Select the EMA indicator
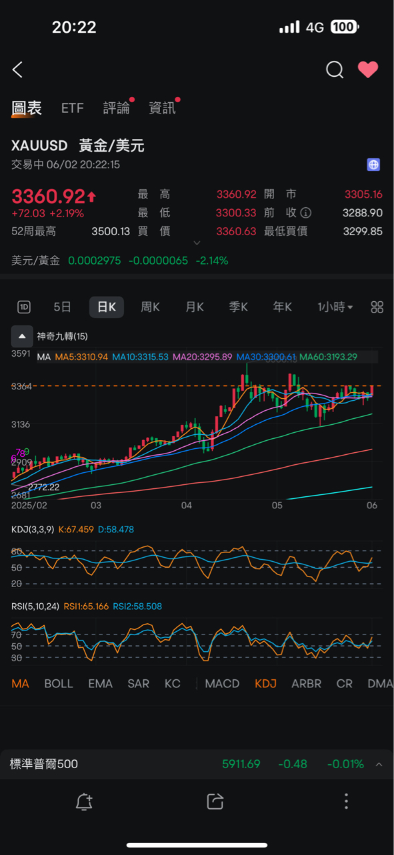 click(x=101, y=684)
